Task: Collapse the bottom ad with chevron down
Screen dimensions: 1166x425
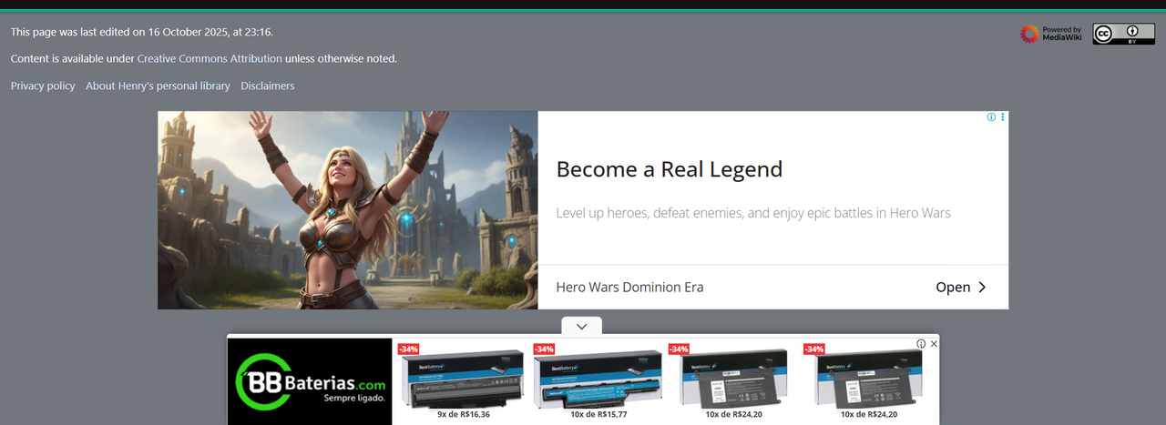Action: click(x=582, y=326)
